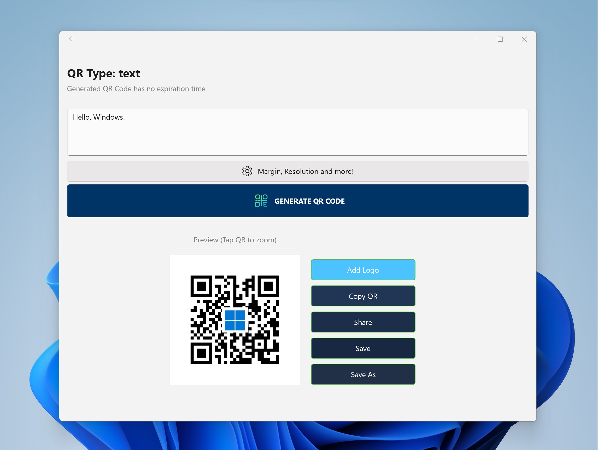Screen dimensions: 598x450
Task: Copy the QR with Copy QR button
Action: tap(363, 296)
